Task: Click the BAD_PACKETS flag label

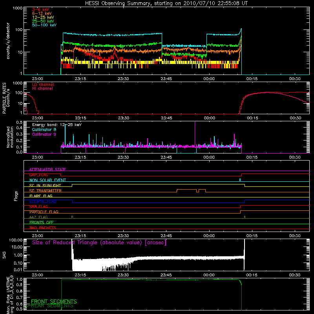Action: (43, 228)
